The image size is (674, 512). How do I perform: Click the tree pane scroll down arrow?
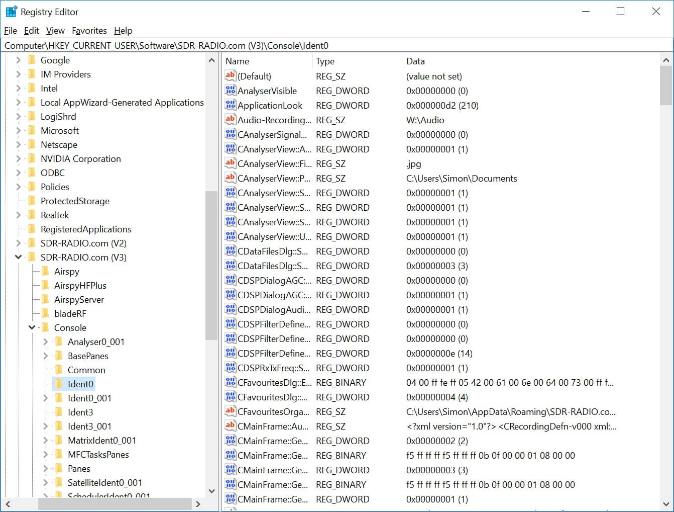[x=211, y=491]
